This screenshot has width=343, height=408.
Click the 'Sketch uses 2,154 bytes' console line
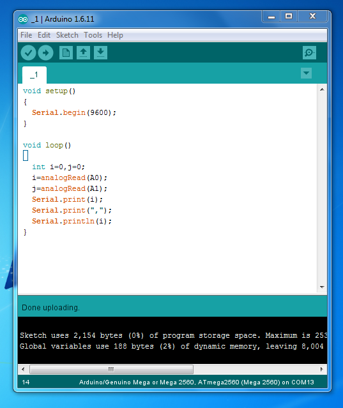pyautogui.click(x=173, y=335)
